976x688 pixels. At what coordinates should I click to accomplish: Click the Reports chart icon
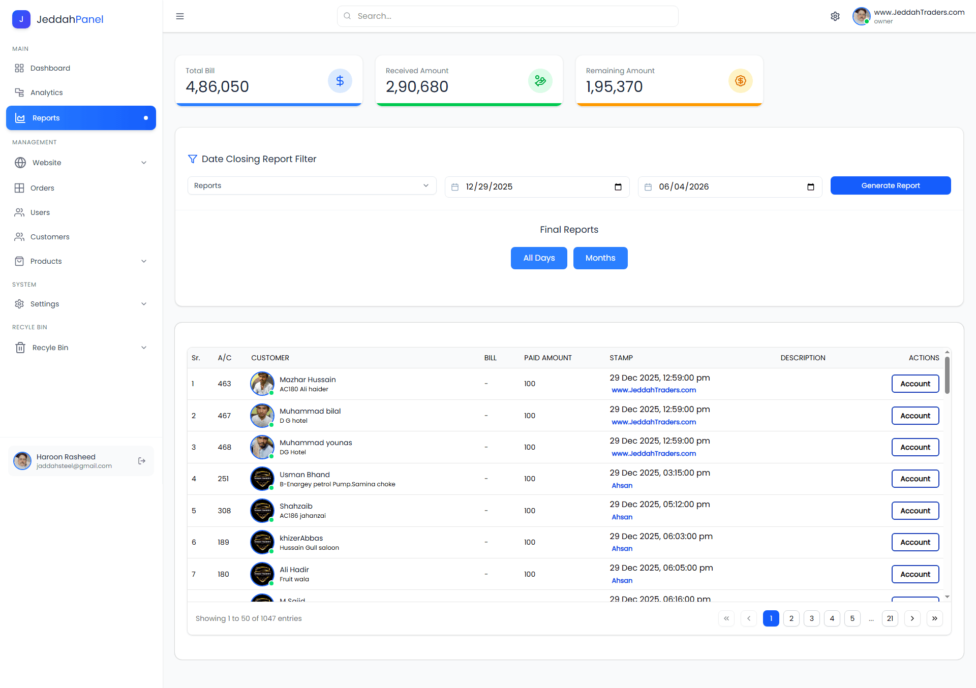20,118
